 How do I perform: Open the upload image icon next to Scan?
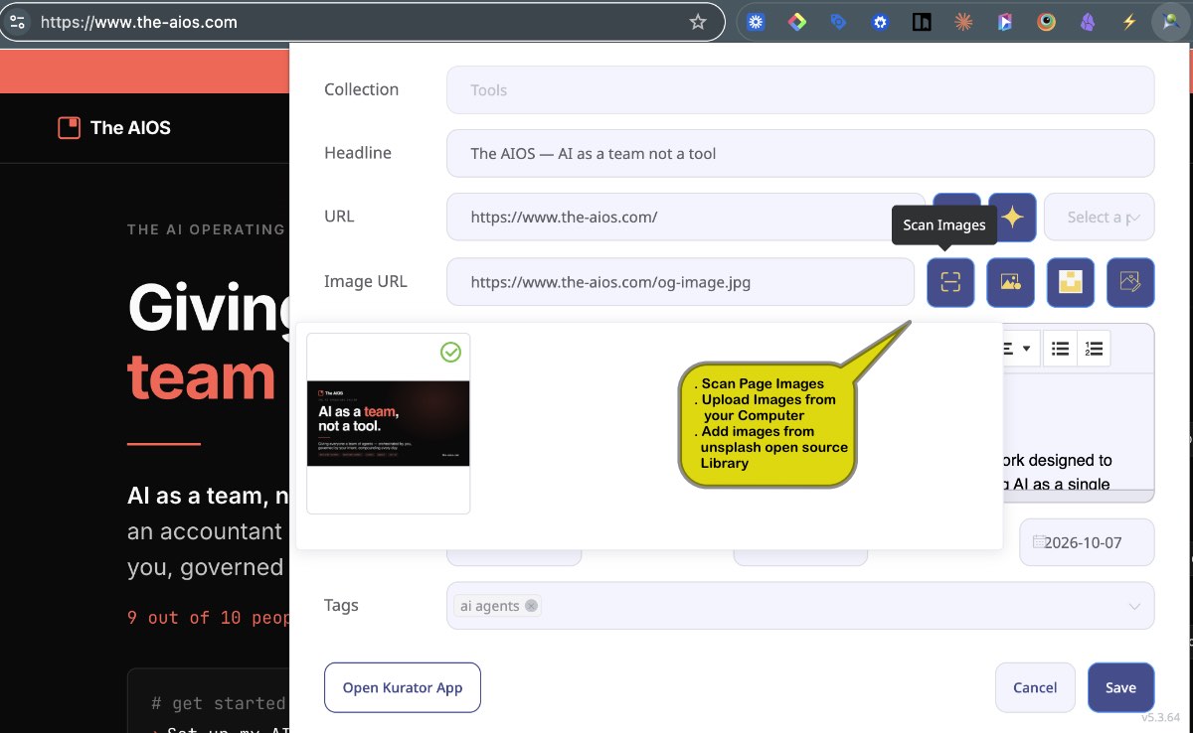[1010, 282]
